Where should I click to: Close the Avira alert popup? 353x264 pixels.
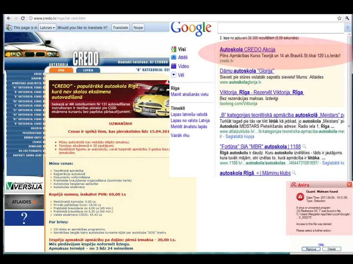349,185
